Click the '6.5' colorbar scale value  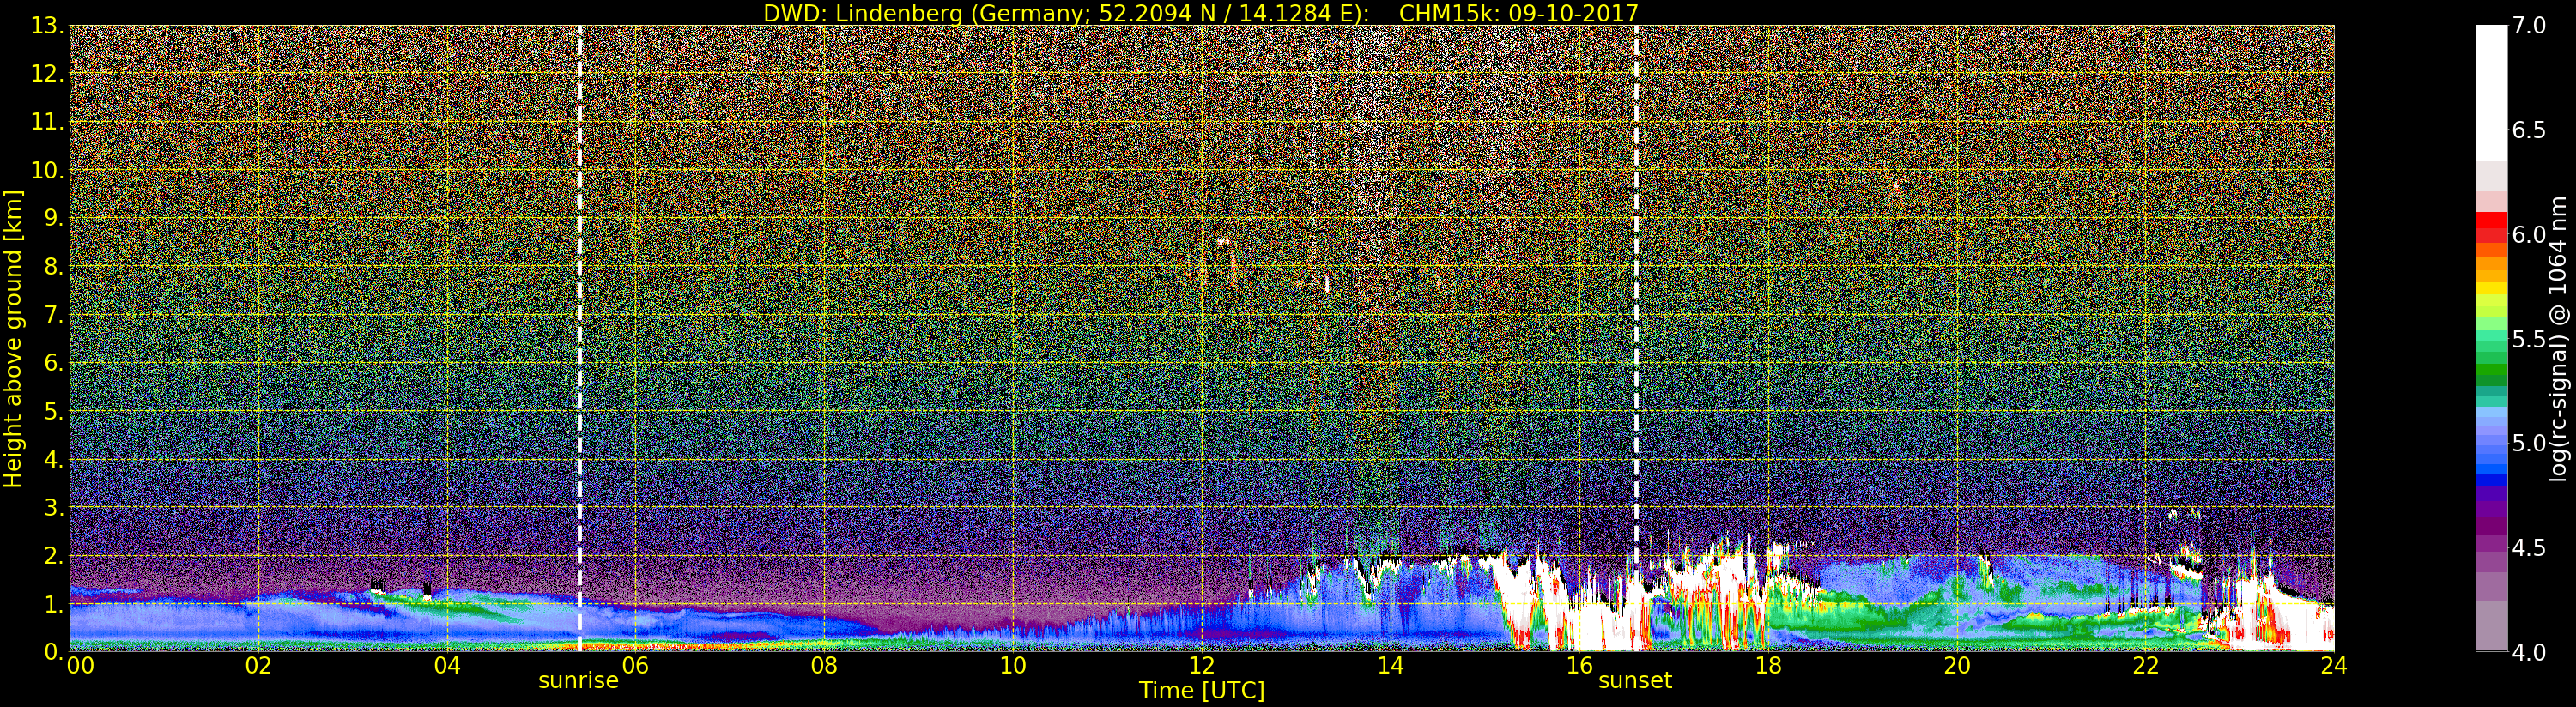pyautogui.click(x=2528, y=130)
